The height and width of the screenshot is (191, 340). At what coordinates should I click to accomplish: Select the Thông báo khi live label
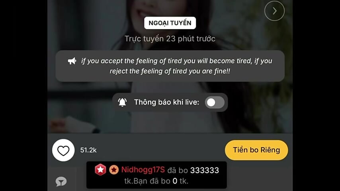[166, 102]
